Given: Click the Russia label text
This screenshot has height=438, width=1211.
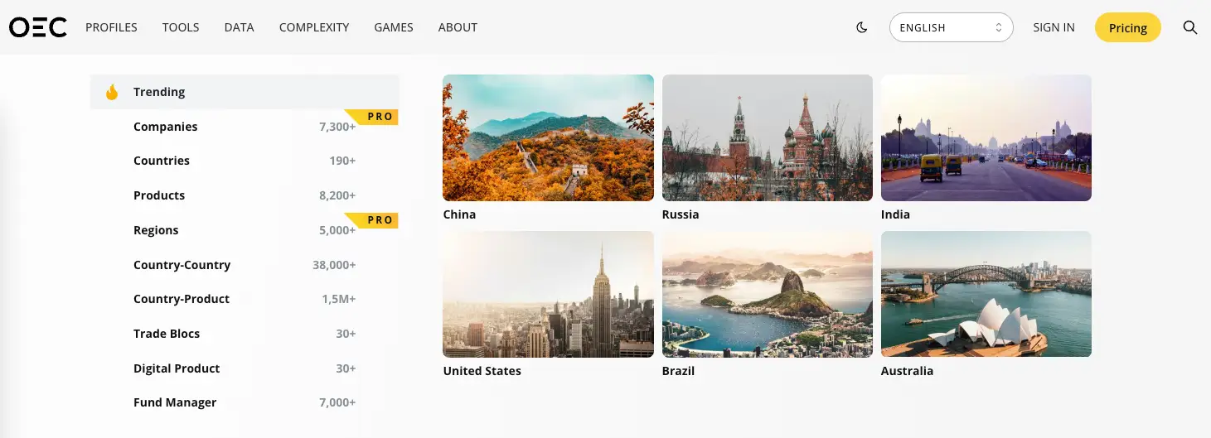Looking at the screenshot, I should click(681, 214).
